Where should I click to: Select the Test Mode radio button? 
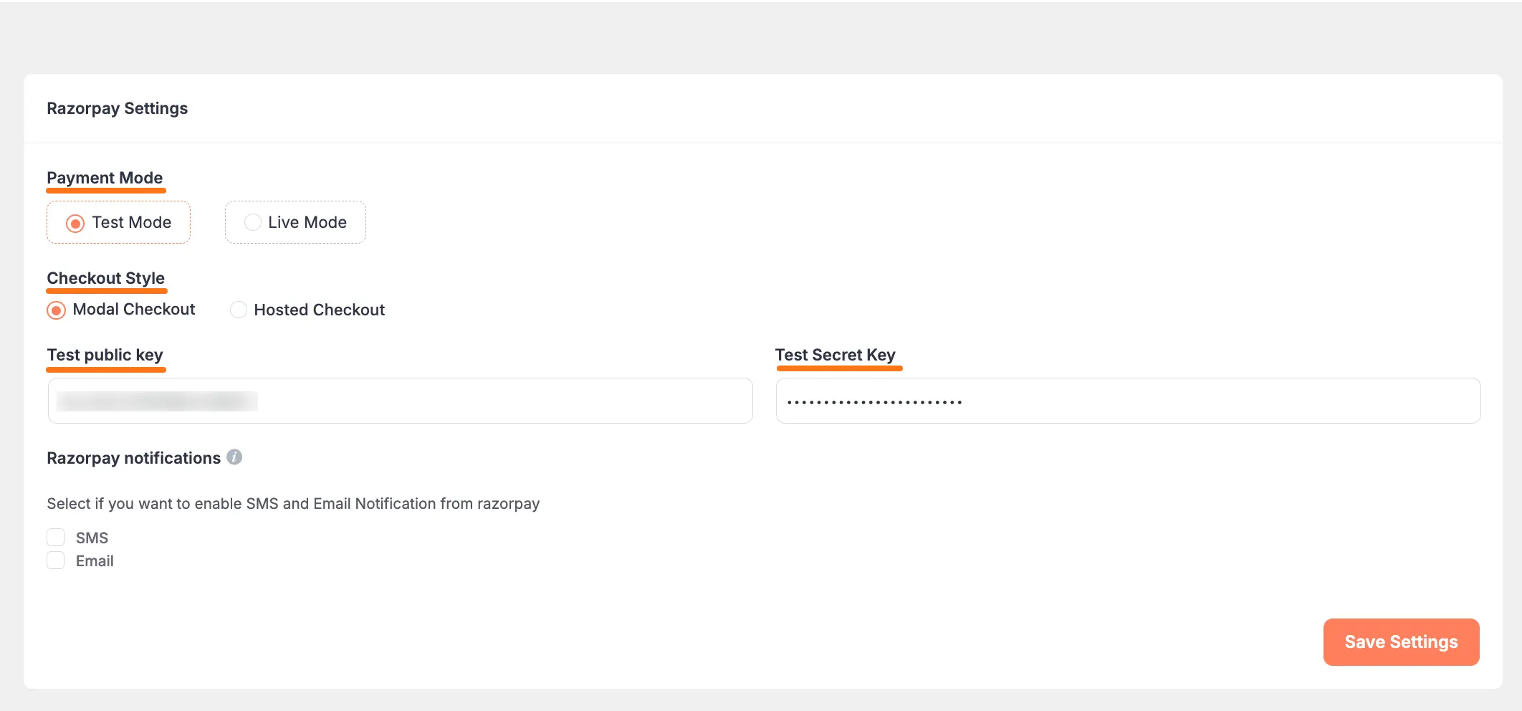coord(75,222)
